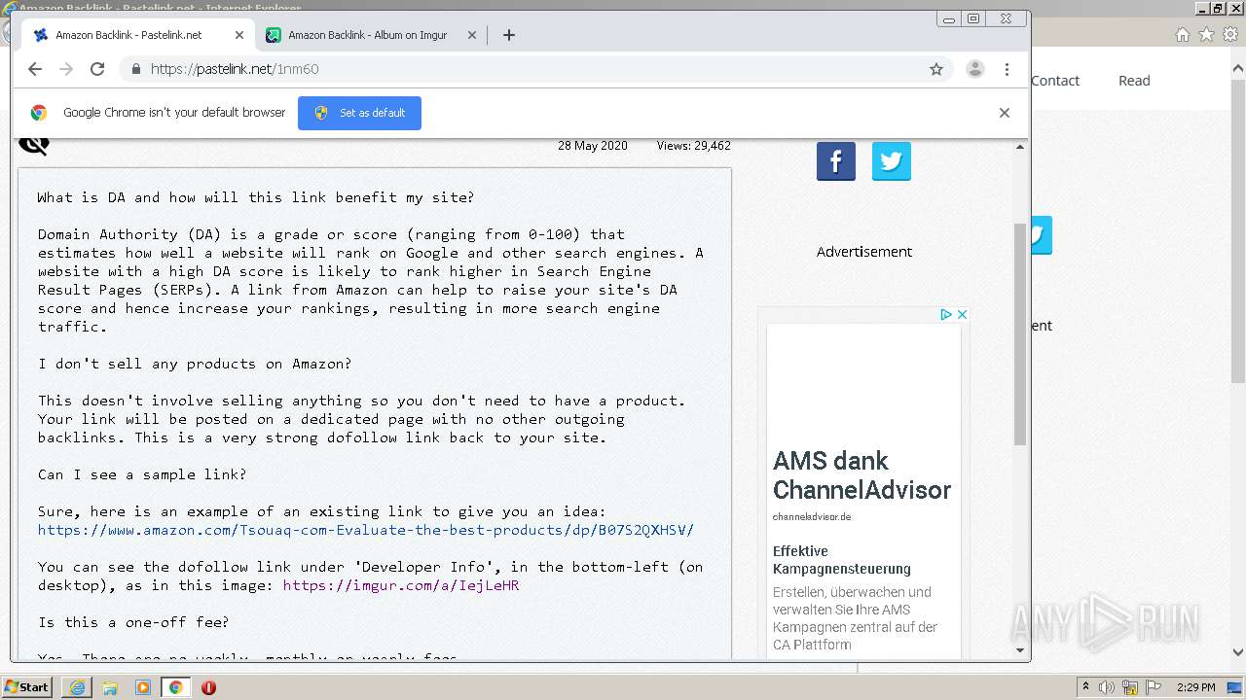1246x700 pixels.
Task: Close the advertisement with the X
Action: [x=962, y=314]
